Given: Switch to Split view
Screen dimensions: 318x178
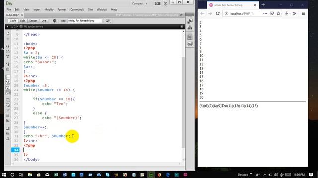Looking at the screenshot, I should [23, 21].
